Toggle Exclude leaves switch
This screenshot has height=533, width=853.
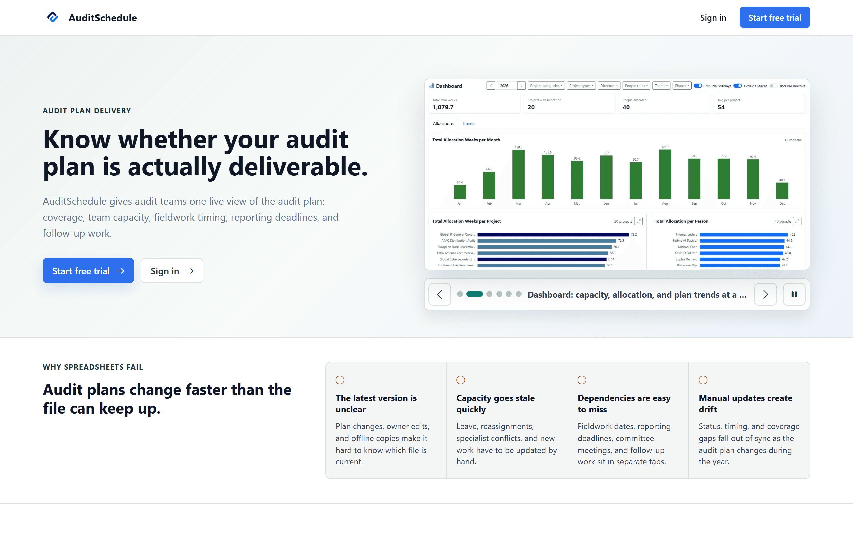(x=737, y=86)
